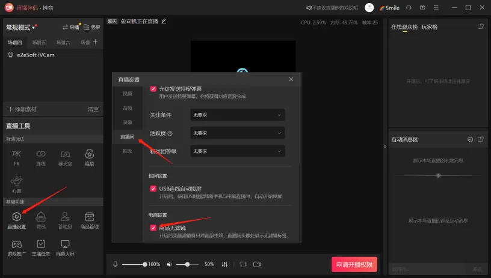
Task: Expand the 粉丝团等级 dropdown
Action: pyautogui.click(x=238, y=151)
